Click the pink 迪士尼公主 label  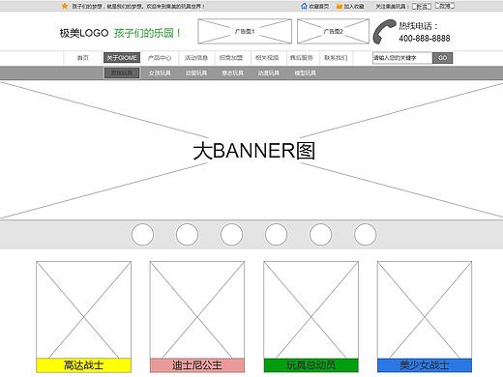coord(197,365)
